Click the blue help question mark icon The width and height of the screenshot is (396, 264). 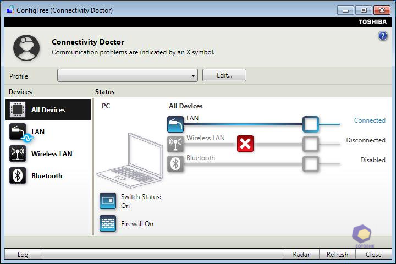383,36
